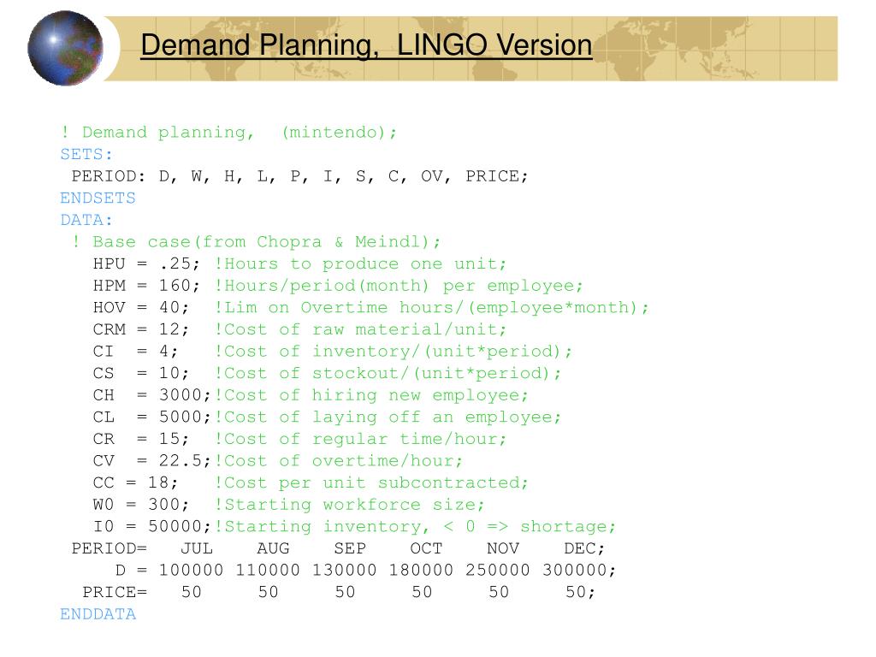Click the PERIOD set definition line with 'OV, PRICE;'
Image resolution: width=876 pixels, height=657 pixels.
point(299,176)
